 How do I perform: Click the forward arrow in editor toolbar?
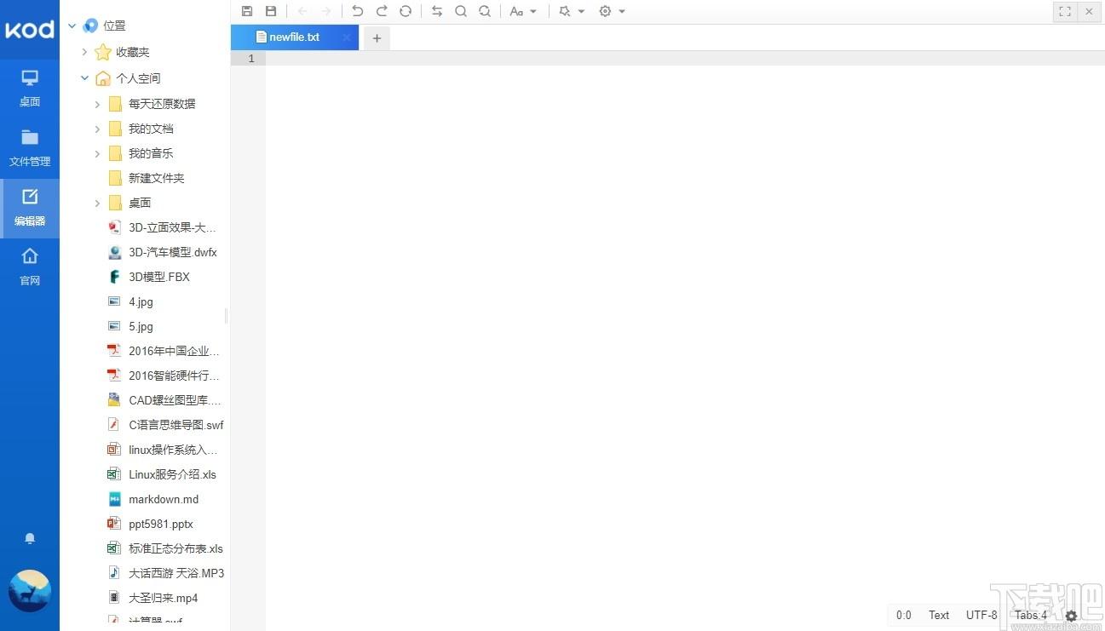click(326, 11)
